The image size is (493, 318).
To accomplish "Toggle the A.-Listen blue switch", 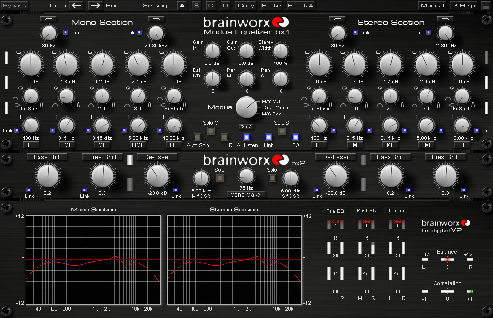I will point(246,137).
